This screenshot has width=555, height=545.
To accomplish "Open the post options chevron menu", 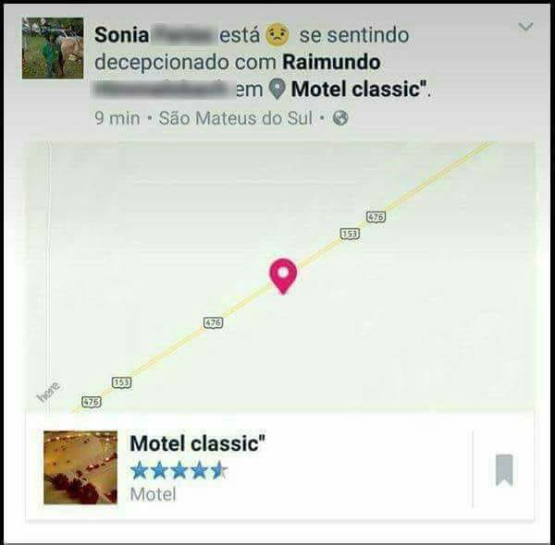I will click(525, 27).
